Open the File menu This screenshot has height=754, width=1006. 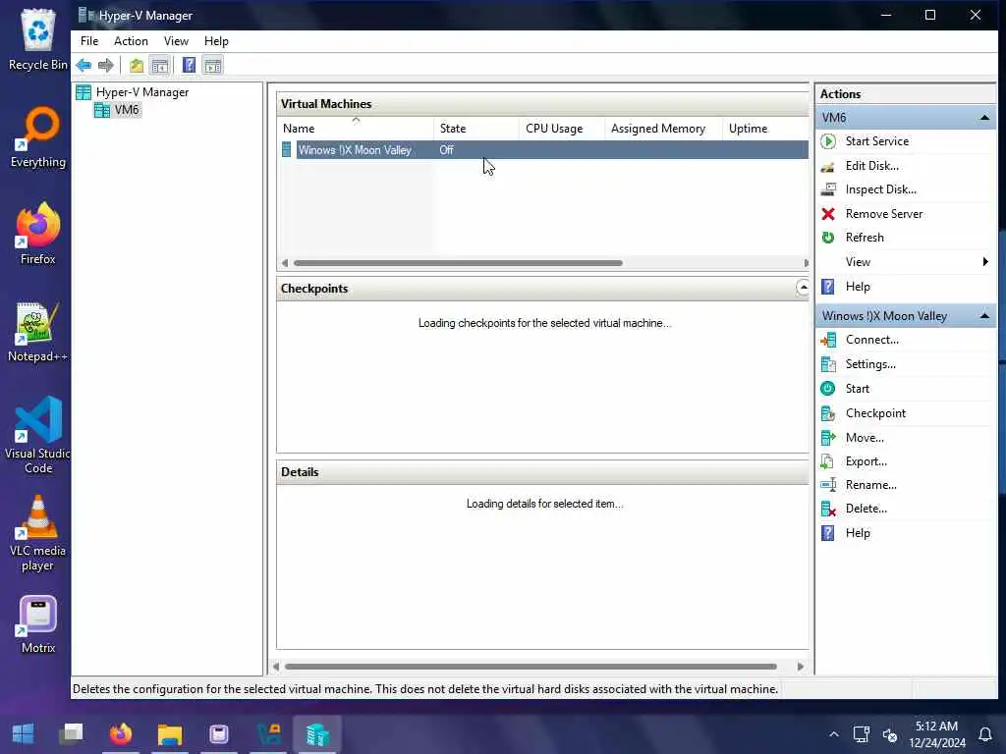pyautogui.click(x=89, y=41)
